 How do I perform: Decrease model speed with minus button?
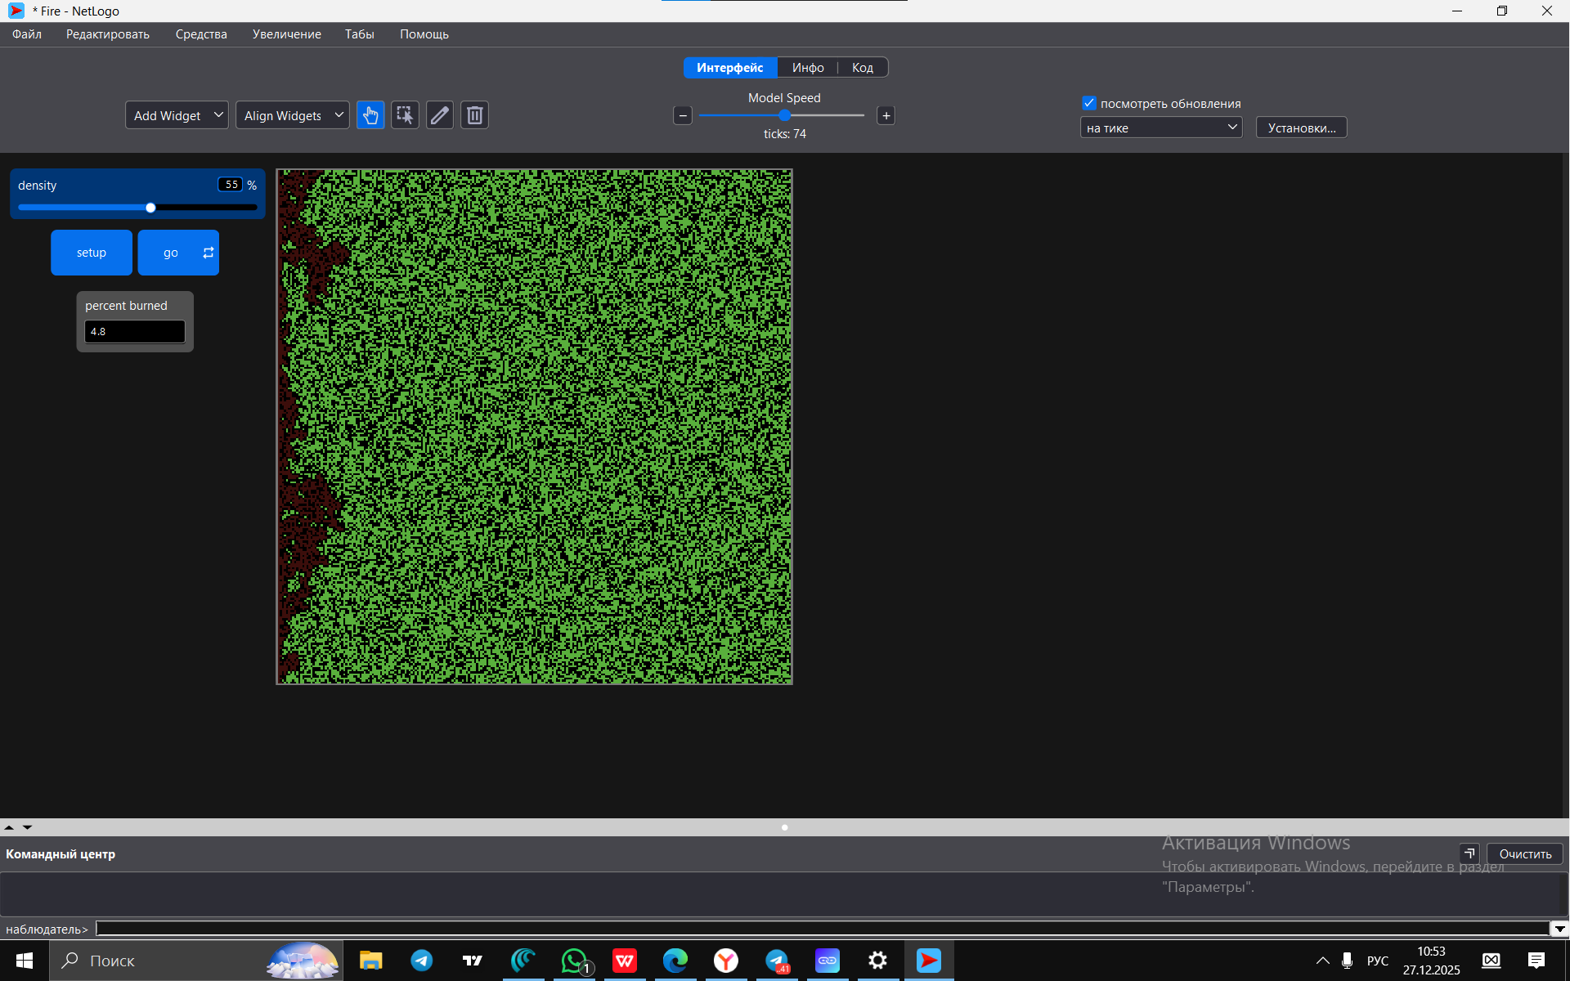683,115
